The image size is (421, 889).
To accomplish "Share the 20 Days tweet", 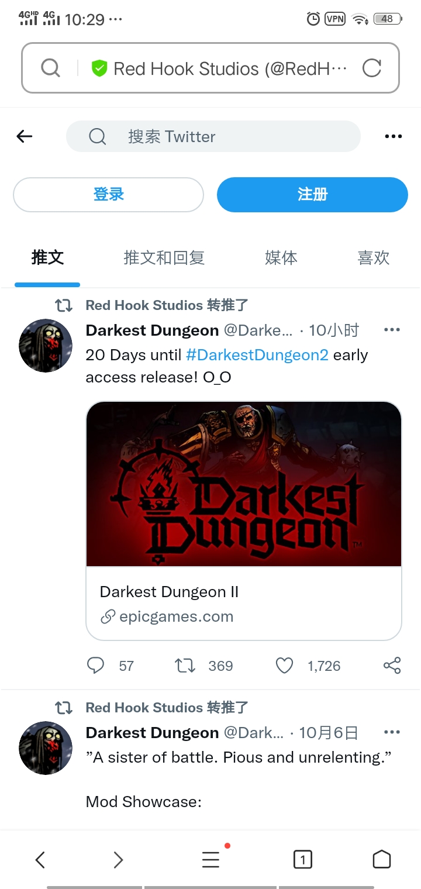I will point(392,666).
